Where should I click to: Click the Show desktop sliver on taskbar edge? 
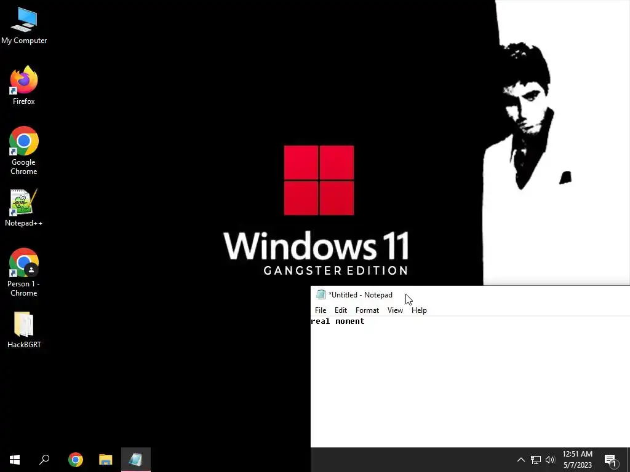click(x=628, y=460)
